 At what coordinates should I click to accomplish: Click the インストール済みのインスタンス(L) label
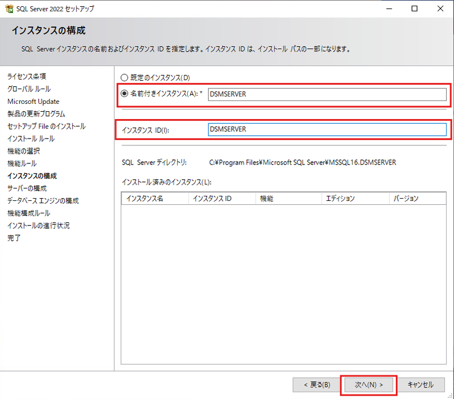167,182
